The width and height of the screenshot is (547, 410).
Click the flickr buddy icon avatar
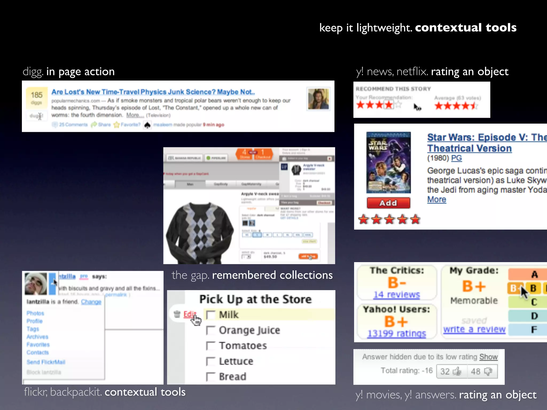36,283
